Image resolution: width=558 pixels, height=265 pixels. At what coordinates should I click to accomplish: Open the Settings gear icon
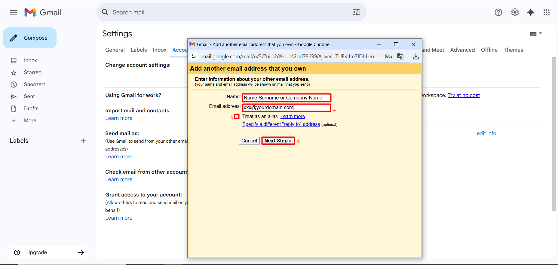click(x=515, y=12)
